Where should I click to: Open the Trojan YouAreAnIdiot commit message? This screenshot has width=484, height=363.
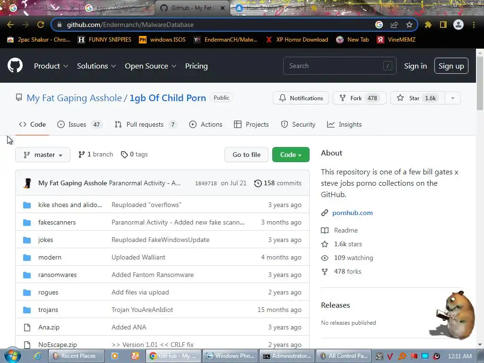(x=142, y=310)
